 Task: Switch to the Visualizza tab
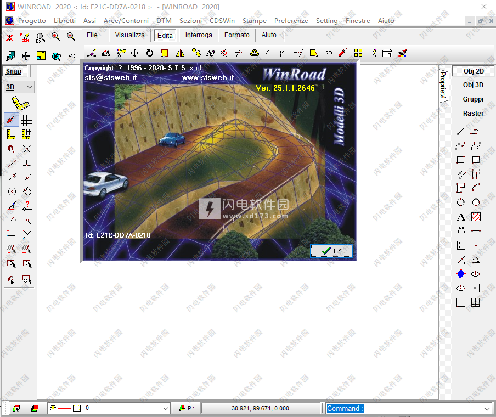click(x=129, y=35)
